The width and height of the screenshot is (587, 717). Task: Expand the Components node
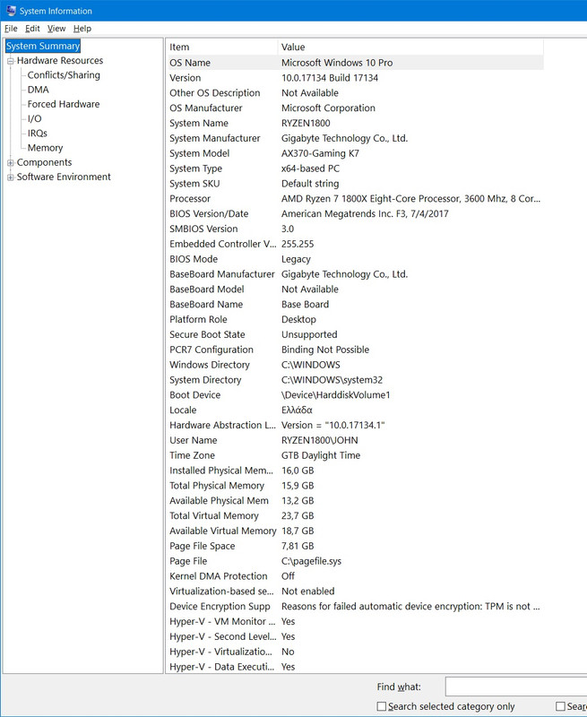[10, 163]
